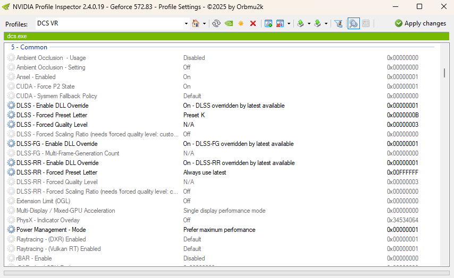This screenshot has width=454, height=278.
Task: Select the Multi-Display / Mixed-GPU Acceleration row label
Action: click(66, 211)
